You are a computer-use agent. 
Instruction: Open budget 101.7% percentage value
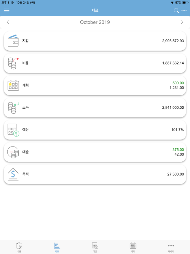[x=177, y=130]
